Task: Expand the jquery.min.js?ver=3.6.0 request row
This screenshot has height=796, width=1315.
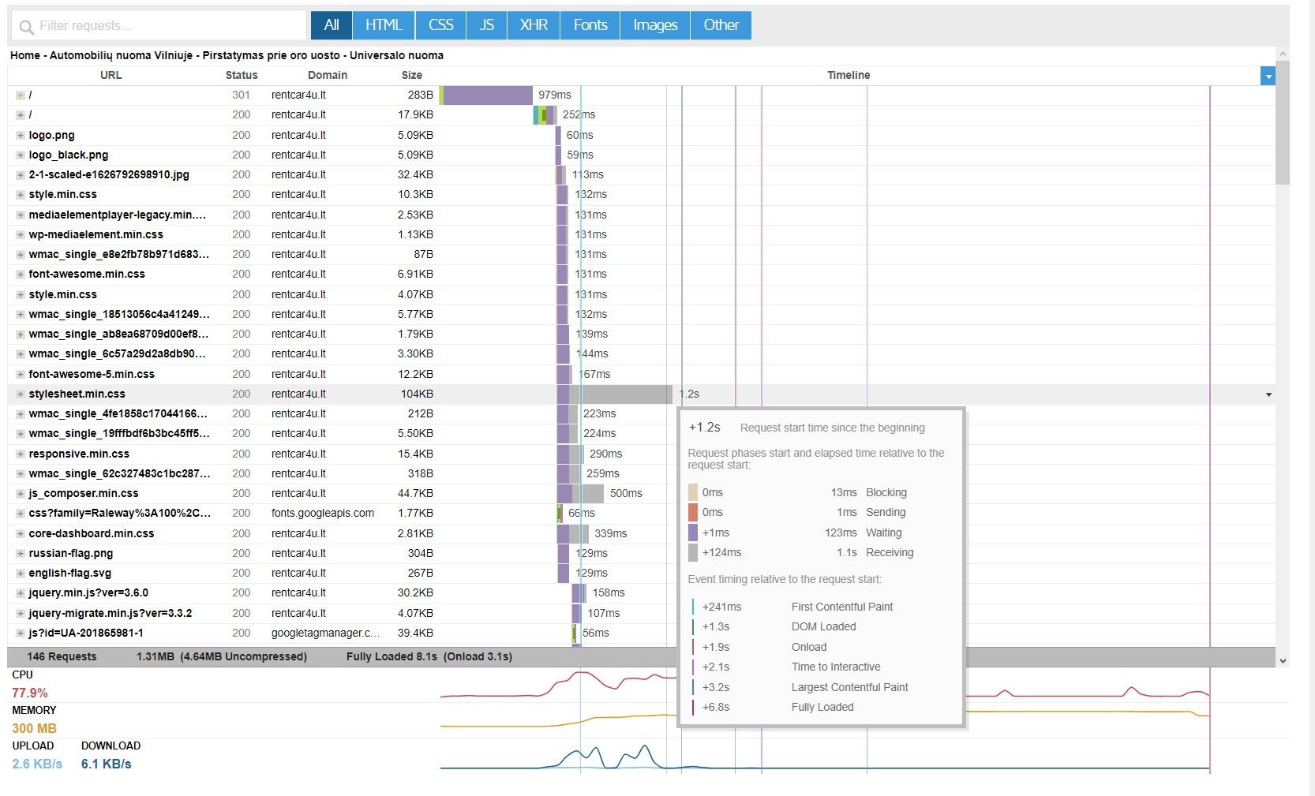Action: click(x=21, y=592)
